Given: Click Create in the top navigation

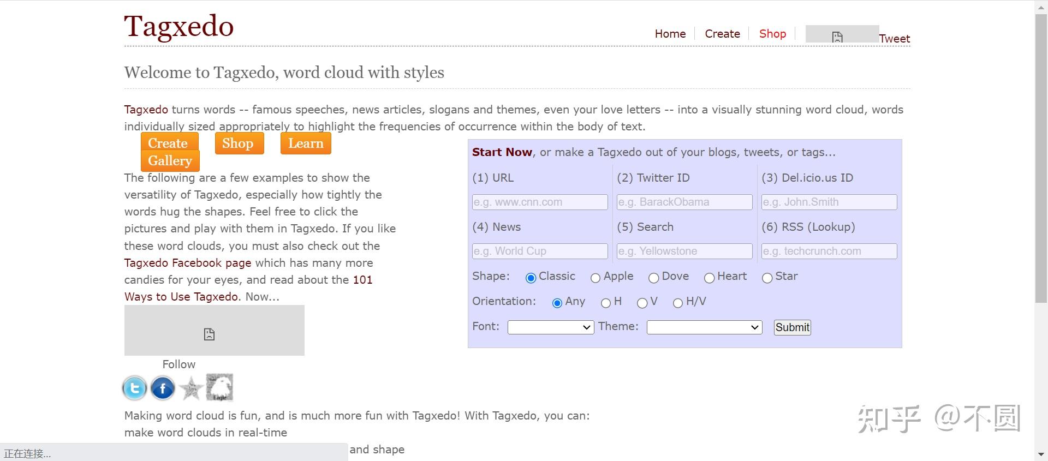Looking at the screenshot, I should click(722, 34).
